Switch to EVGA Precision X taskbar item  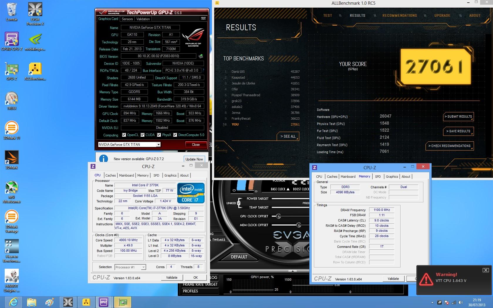(68, 302)
